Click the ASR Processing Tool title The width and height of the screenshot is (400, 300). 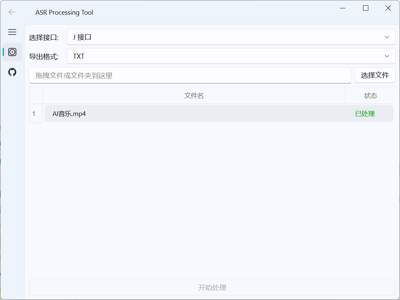[x=64, y=12]
